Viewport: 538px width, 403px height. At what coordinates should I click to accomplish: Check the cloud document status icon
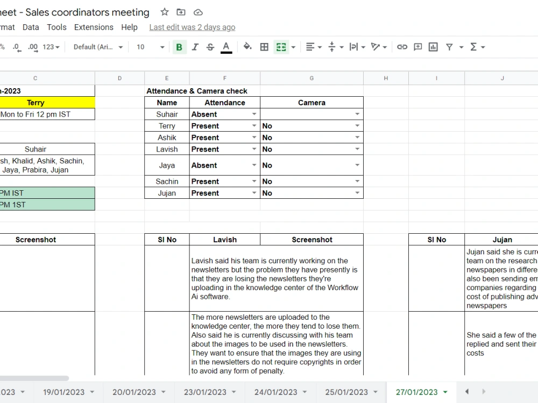(x=198, y=12)
